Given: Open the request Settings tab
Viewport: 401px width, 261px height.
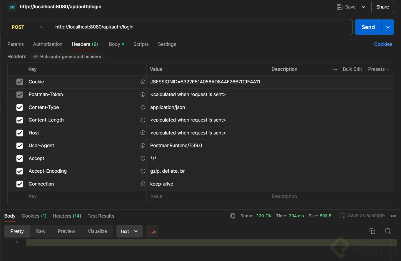Looking at the screenshot, I should pyautogui.click(x=167, y=44).
